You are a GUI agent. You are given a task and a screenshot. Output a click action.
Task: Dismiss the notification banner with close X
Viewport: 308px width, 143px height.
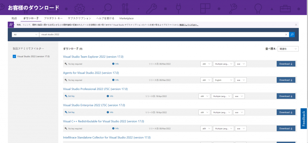[296, 24]
